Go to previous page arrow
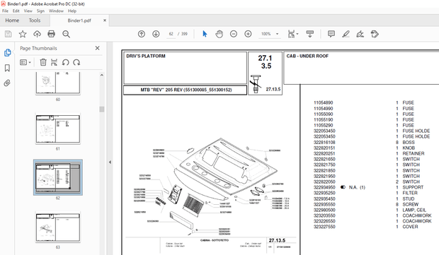The image size is (439, 255). tap(142, 34)
